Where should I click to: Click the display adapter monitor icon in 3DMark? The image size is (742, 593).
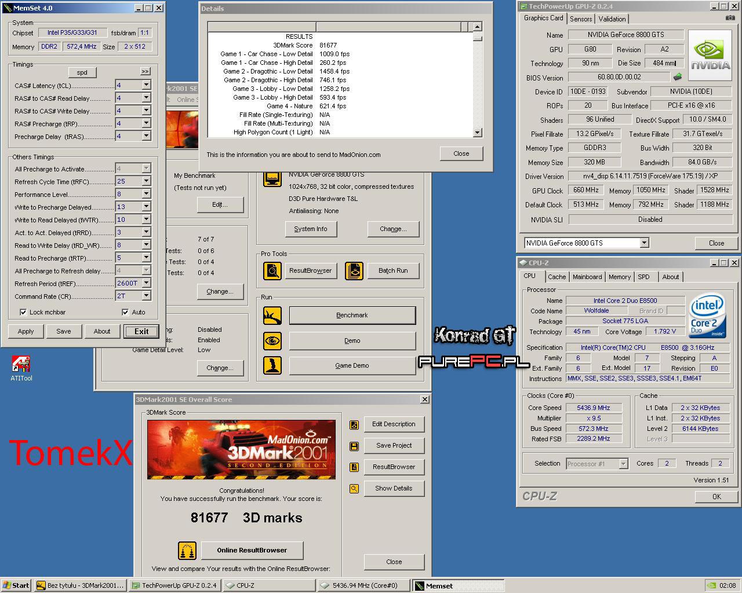tap(272, 178)
